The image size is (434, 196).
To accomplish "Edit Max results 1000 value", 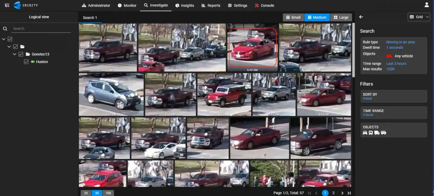I will point(390,69).
